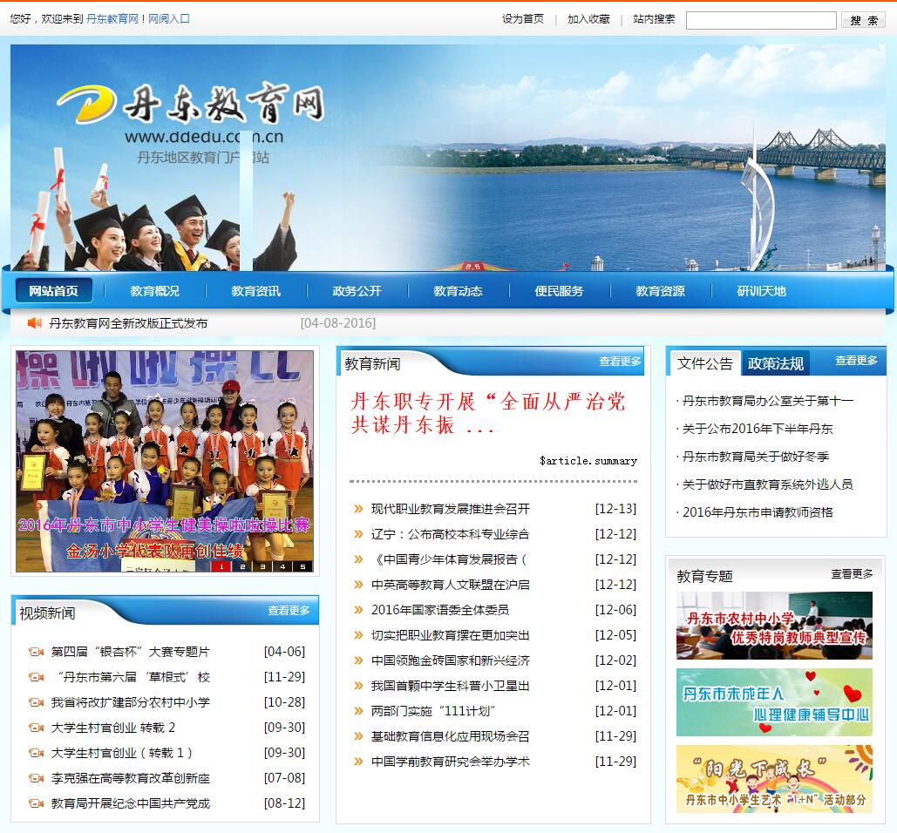
Task: Open news 中国领跑金砖国家和新兴经济
Action: click(450, 660)
